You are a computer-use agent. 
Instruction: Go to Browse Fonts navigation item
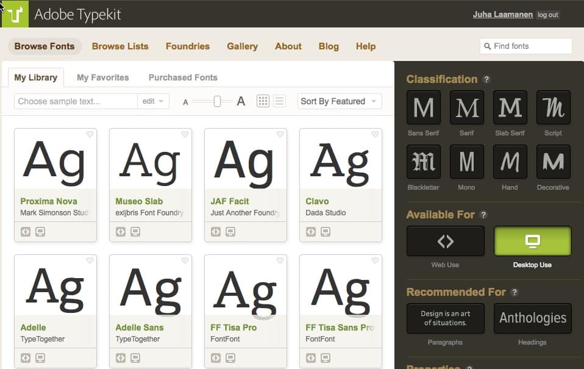[x=45, y=46]
